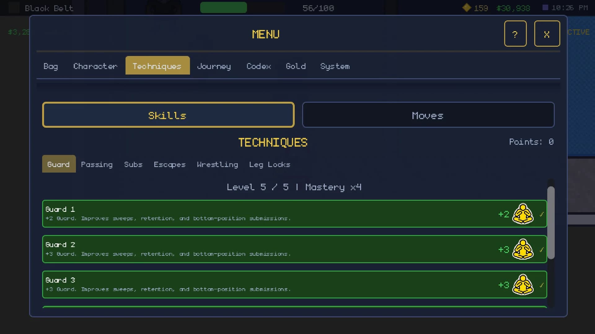
Task: View the Wrestling techniques
Action: click(x=218, y=164)
